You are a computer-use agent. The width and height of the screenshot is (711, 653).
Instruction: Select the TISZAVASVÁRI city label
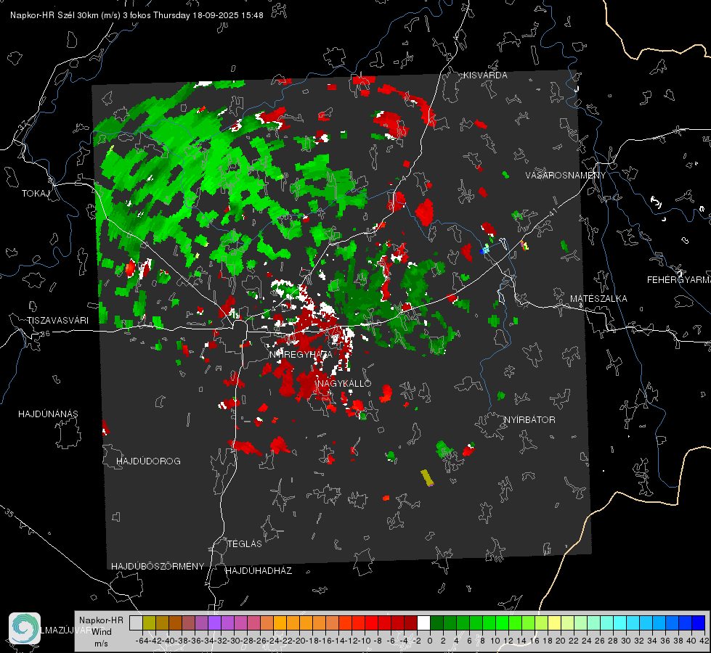point(57,321)
